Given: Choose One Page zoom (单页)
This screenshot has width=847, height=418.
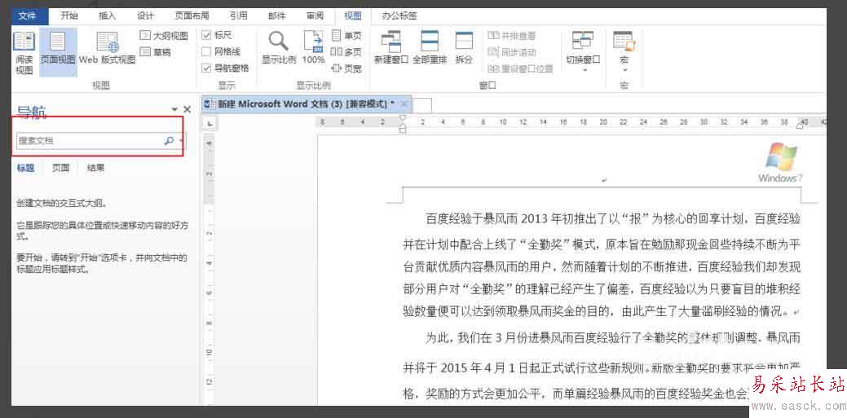Looking at the screenshot, I should [346, 36].
